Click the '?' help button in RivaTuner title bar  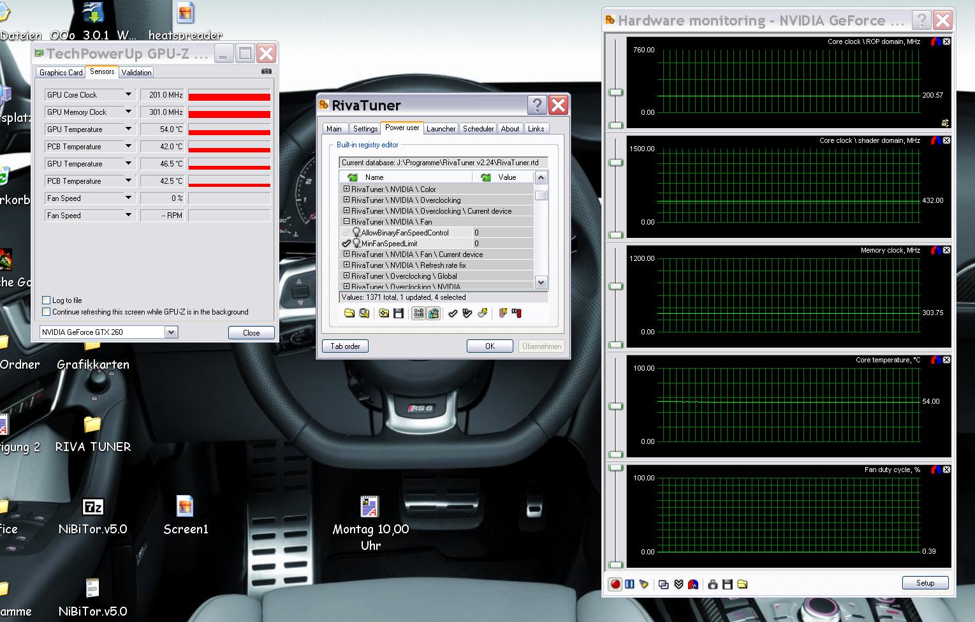537,105
